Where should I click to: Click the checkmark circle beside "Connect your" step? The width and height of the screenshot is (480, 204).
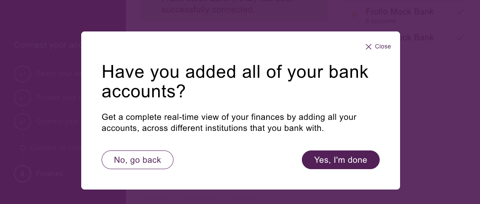point(23,122)
